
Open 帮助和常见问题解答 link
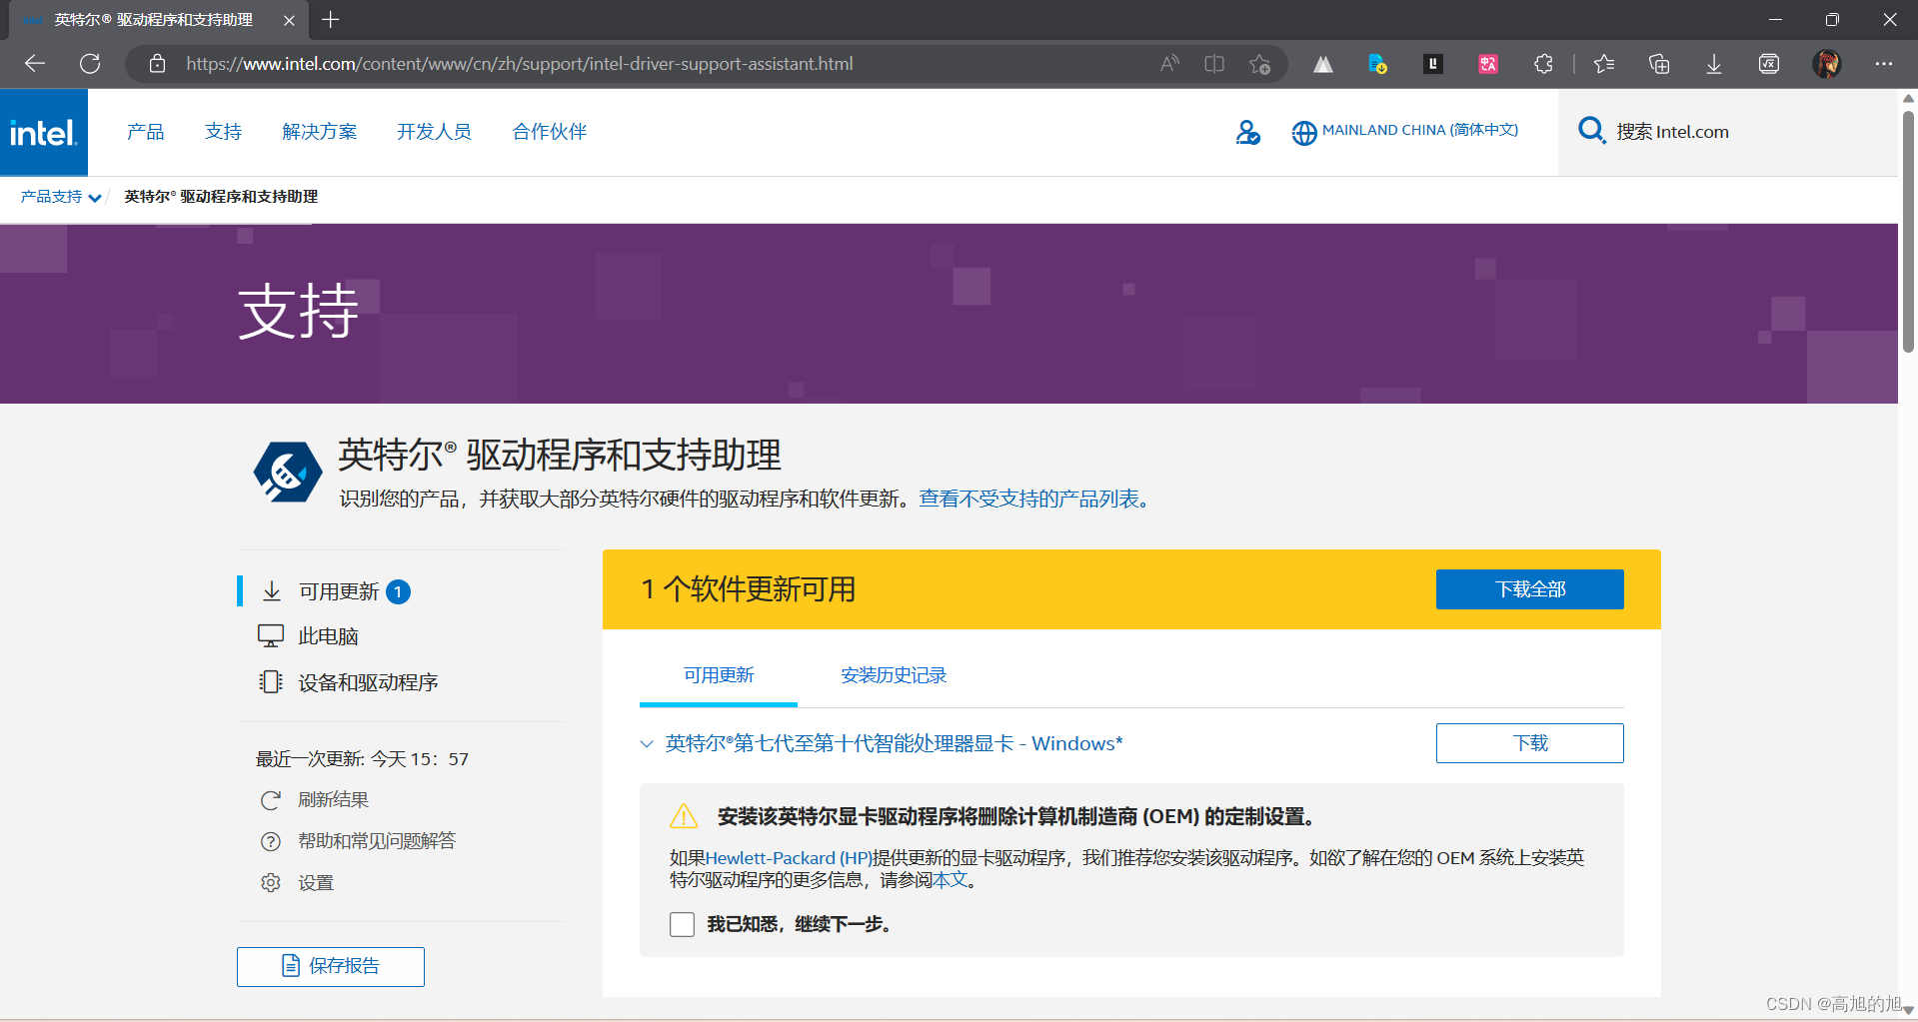click(377, 841)
